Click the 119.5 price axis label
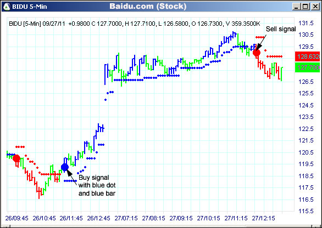The height and width of the screenshot is (228, 322). pyautogui.click(x=306, y=164)
